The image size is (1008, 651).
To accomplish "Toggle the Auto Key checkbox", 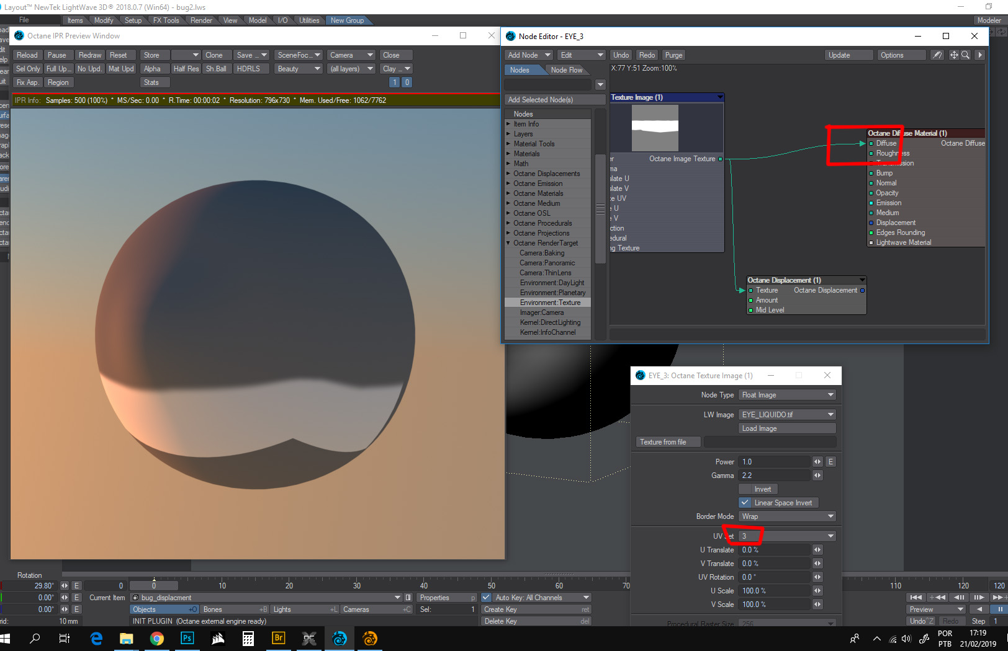I will pyautogui.click(x=487, y=598).
